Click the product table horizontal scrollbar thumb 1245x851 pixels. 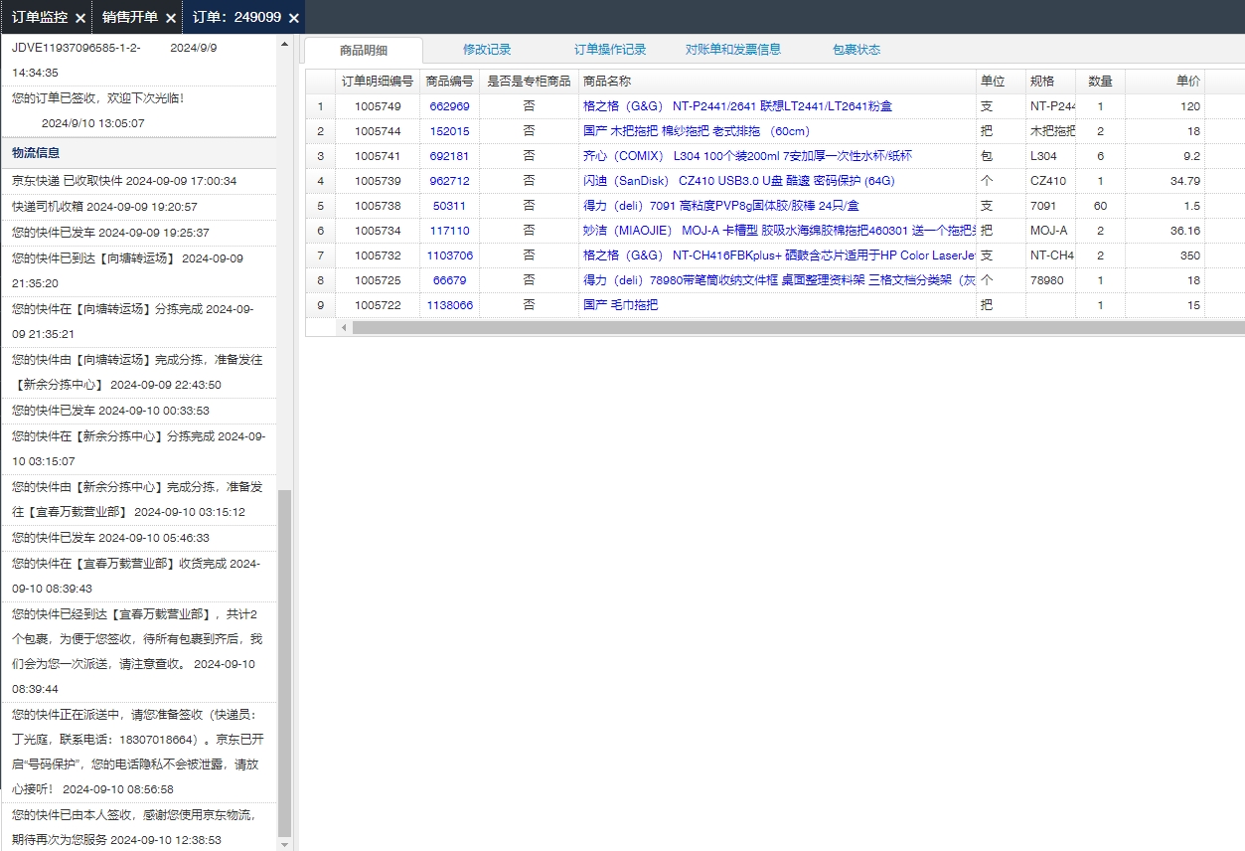[799, 327]
